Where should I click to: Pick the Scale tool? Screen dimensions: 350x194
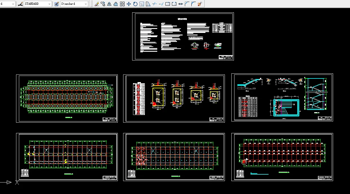click(142, 4)
